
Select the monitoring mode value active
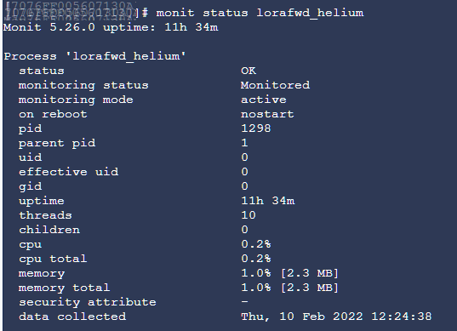tap(264, 100)
